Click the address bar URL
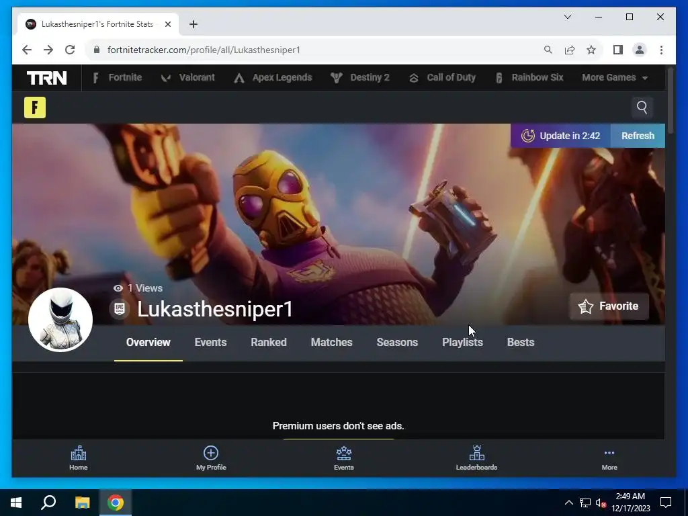Image resolution: width=688 pixels, height=516 pixels. pyautogui.click(x=204, y=50)
